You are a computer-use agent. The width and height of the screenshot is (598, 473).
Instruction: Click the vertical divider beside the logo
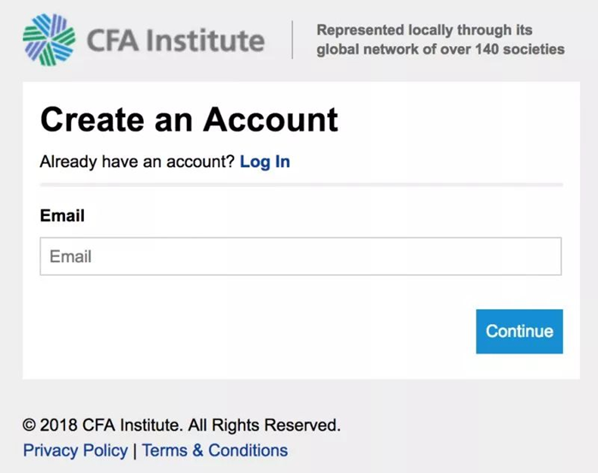coord(292,39)
